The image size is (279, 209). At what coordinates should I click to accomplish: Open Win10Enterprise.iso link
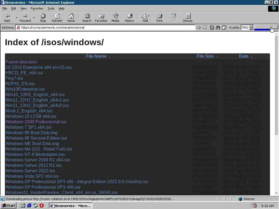[25, 89]
